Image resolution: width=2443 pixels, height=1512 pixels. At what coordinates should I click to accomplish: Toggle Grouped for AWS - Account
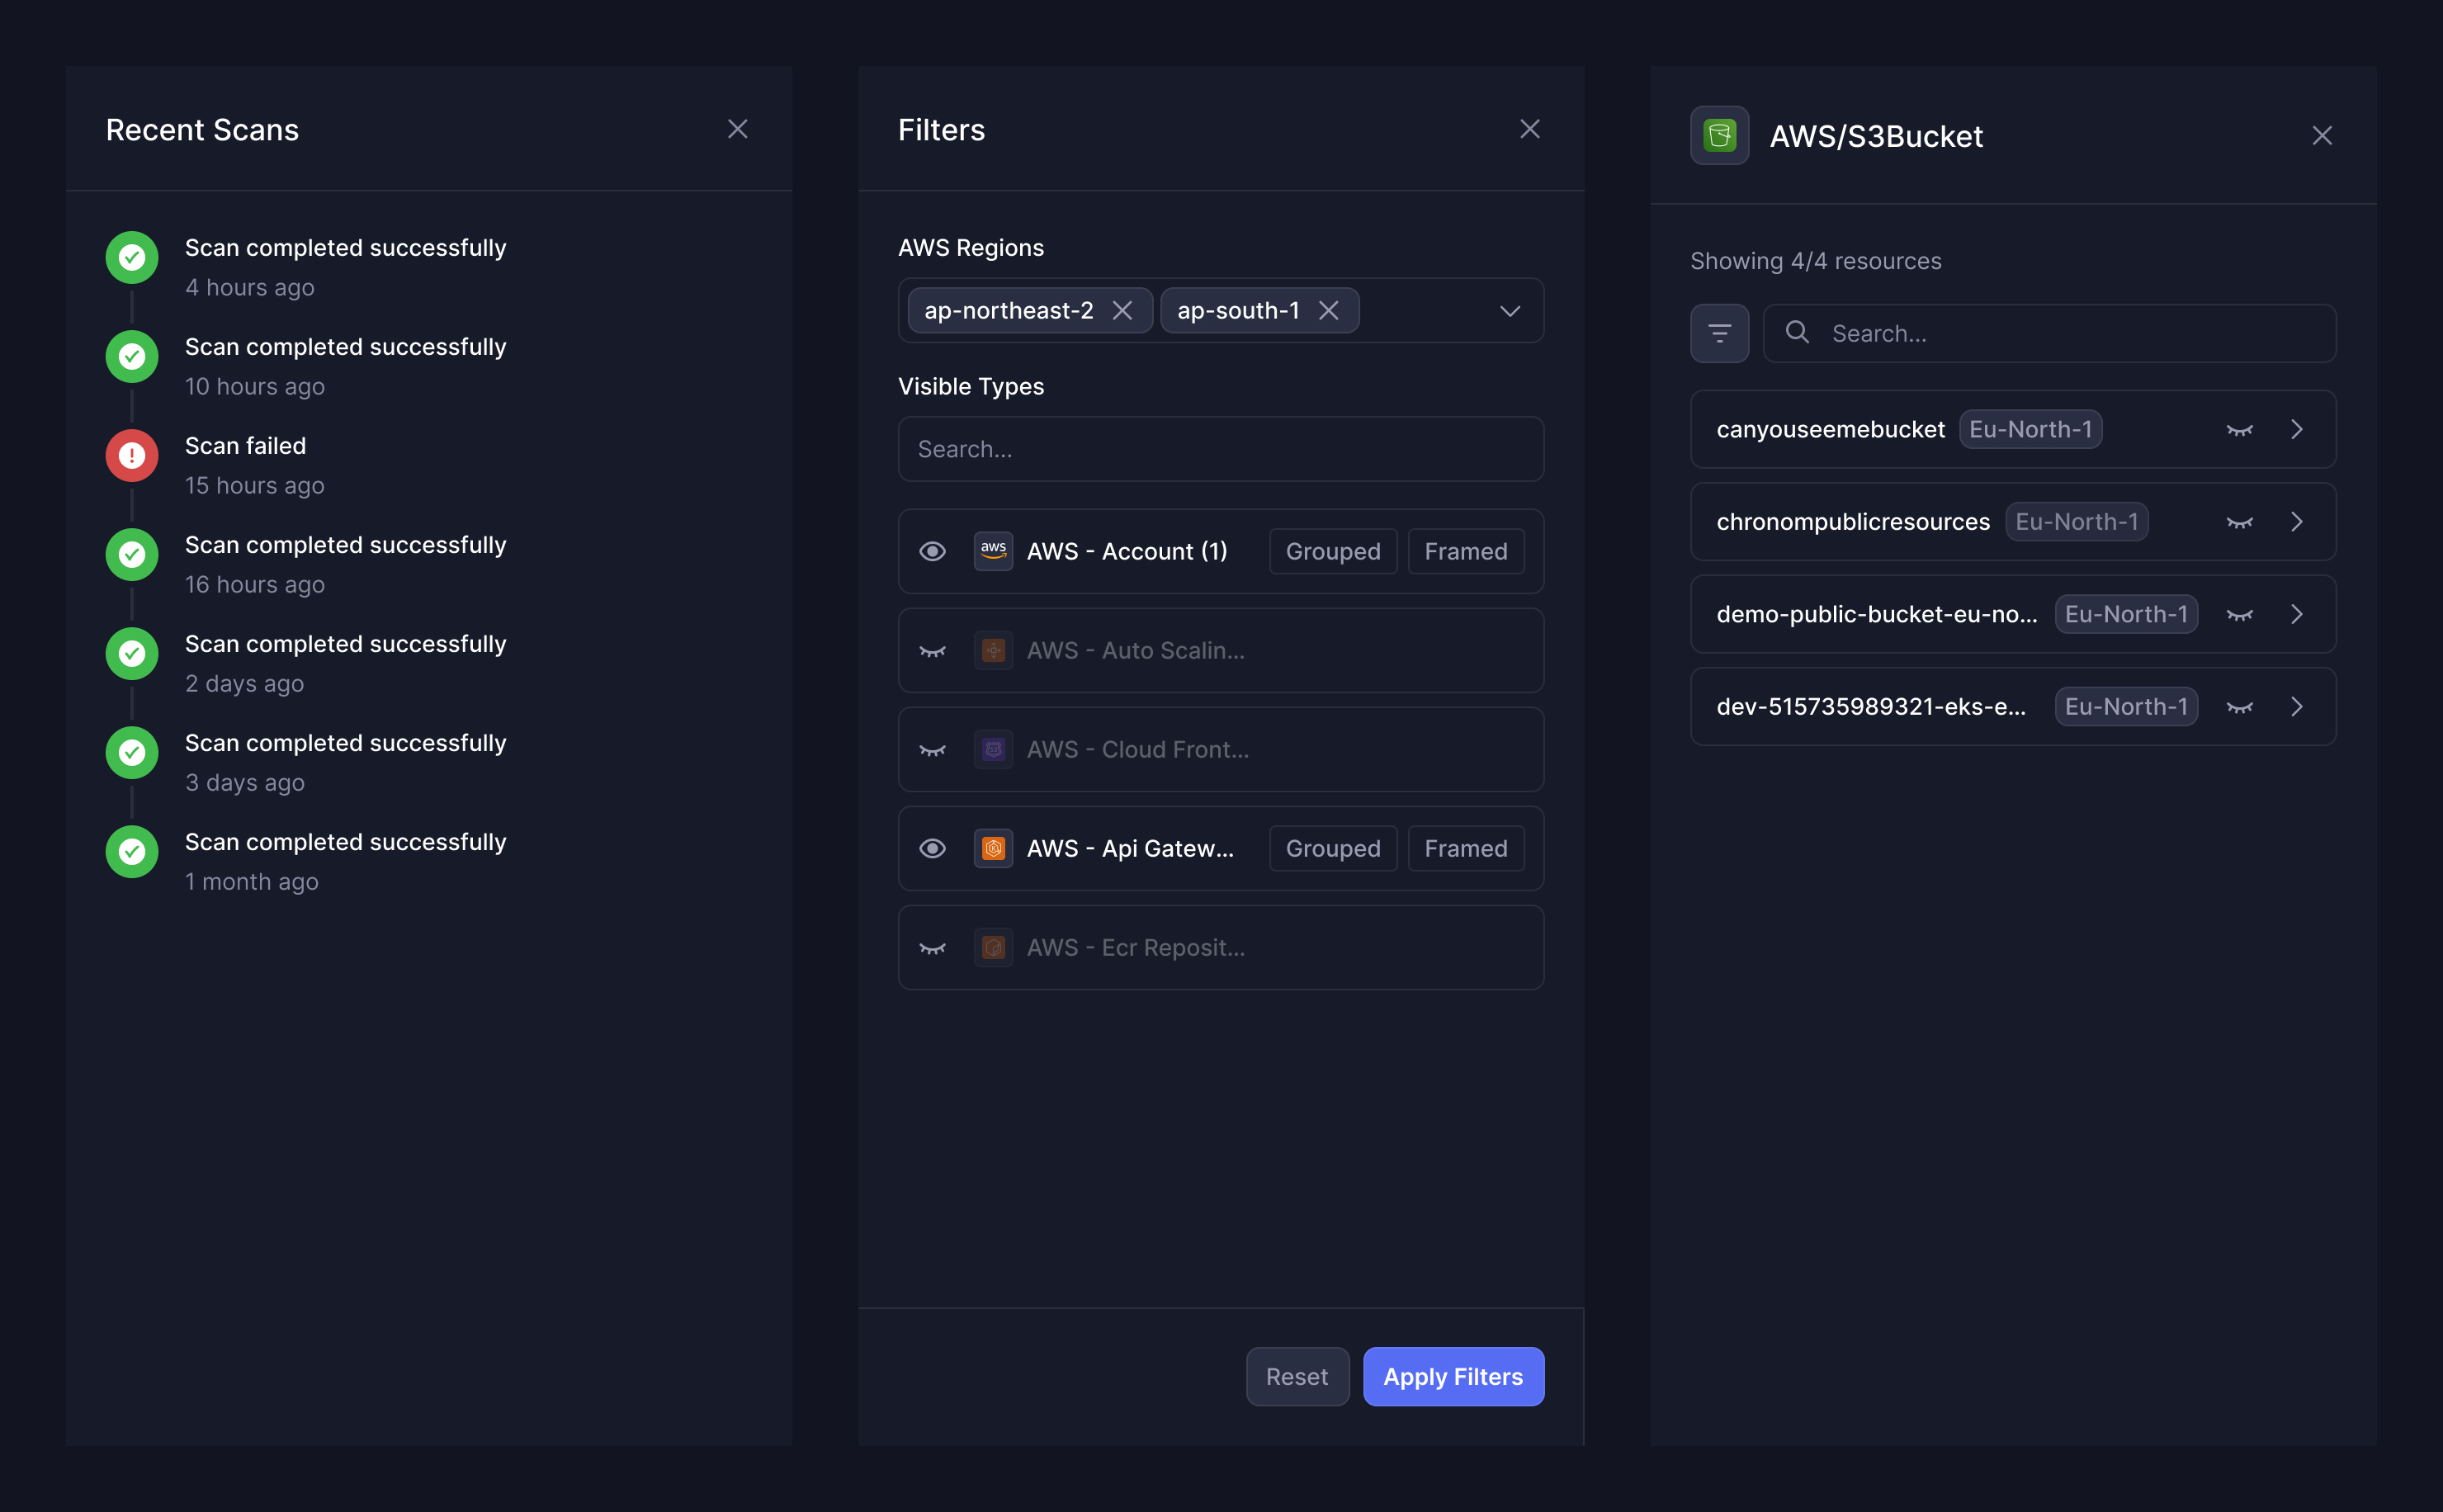pos(1333,551)
